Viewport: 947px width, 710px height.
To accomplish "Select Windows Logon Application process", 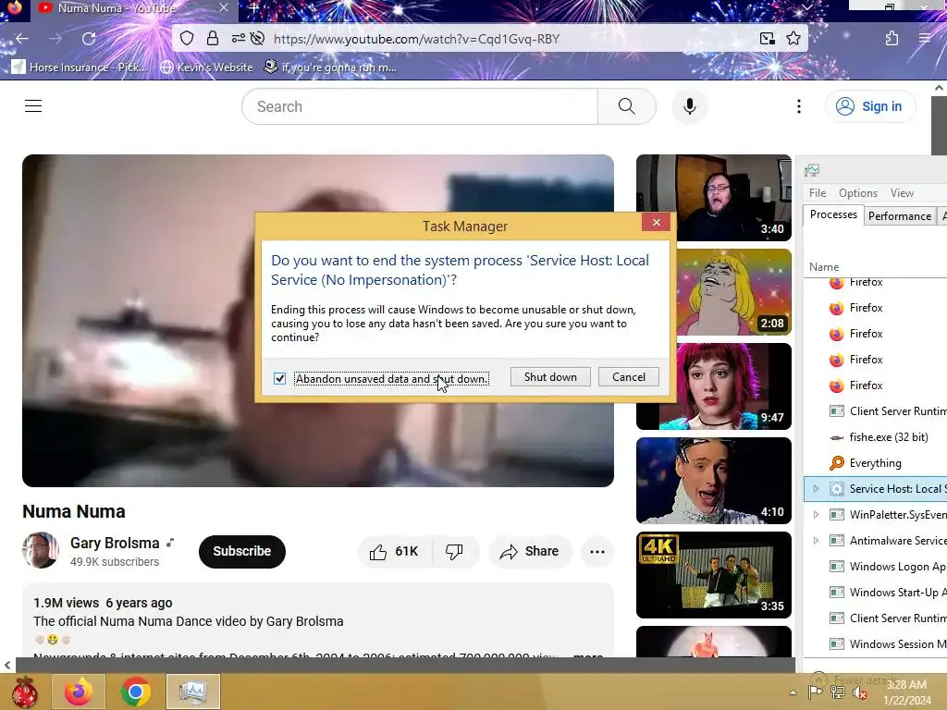I will (x=876, y=567).
